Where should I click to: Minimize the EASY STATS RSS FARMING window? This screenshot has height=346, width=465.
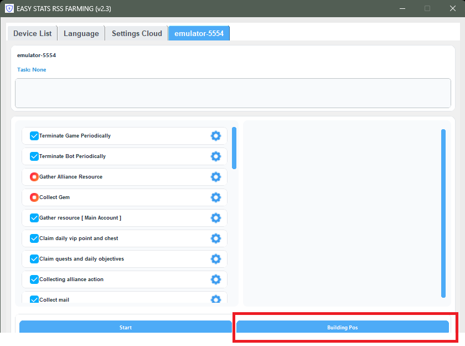pos(402,8)
